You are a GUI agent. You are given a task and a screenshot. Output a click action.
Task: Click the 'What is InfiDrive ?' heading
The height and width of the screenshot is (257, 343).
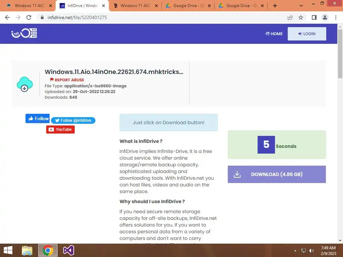point(141,141)
